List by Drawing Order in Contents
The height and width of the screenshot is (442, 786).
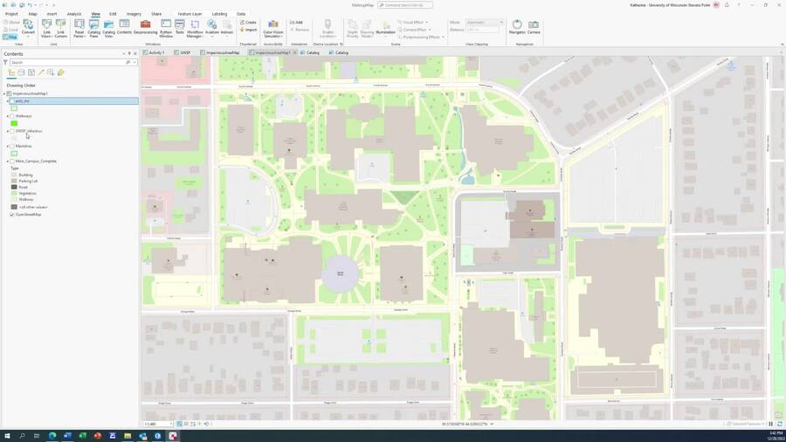click(11, 73)
